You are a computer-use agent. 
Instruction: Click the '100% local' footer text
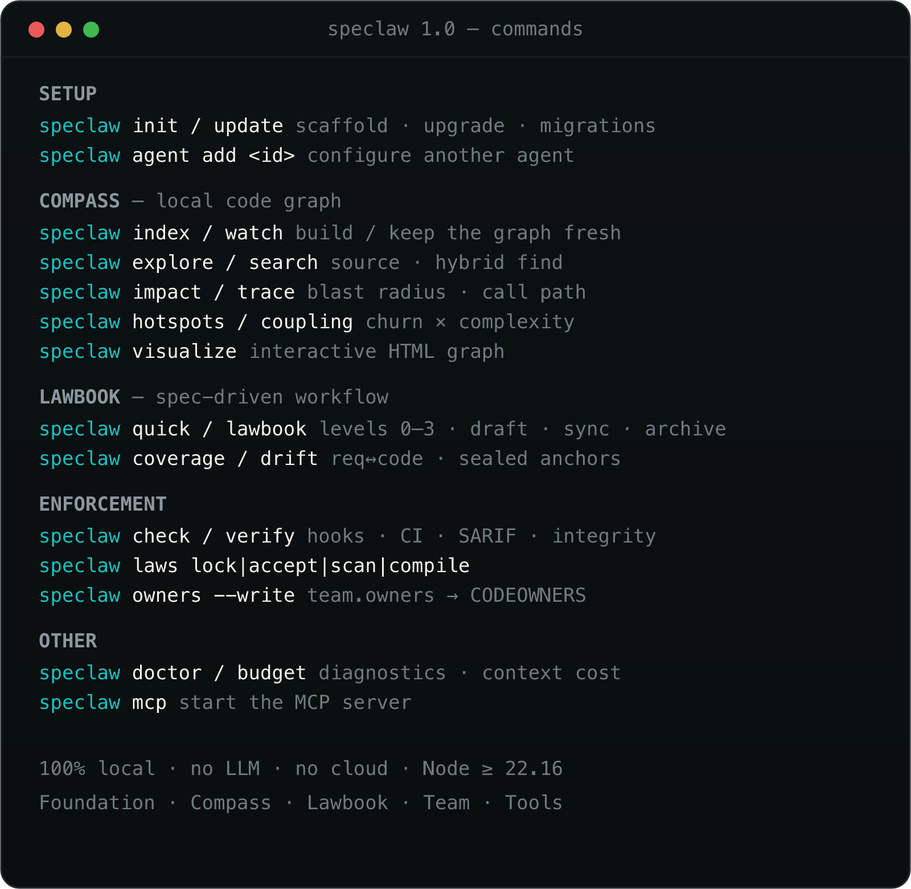[97, 768]
